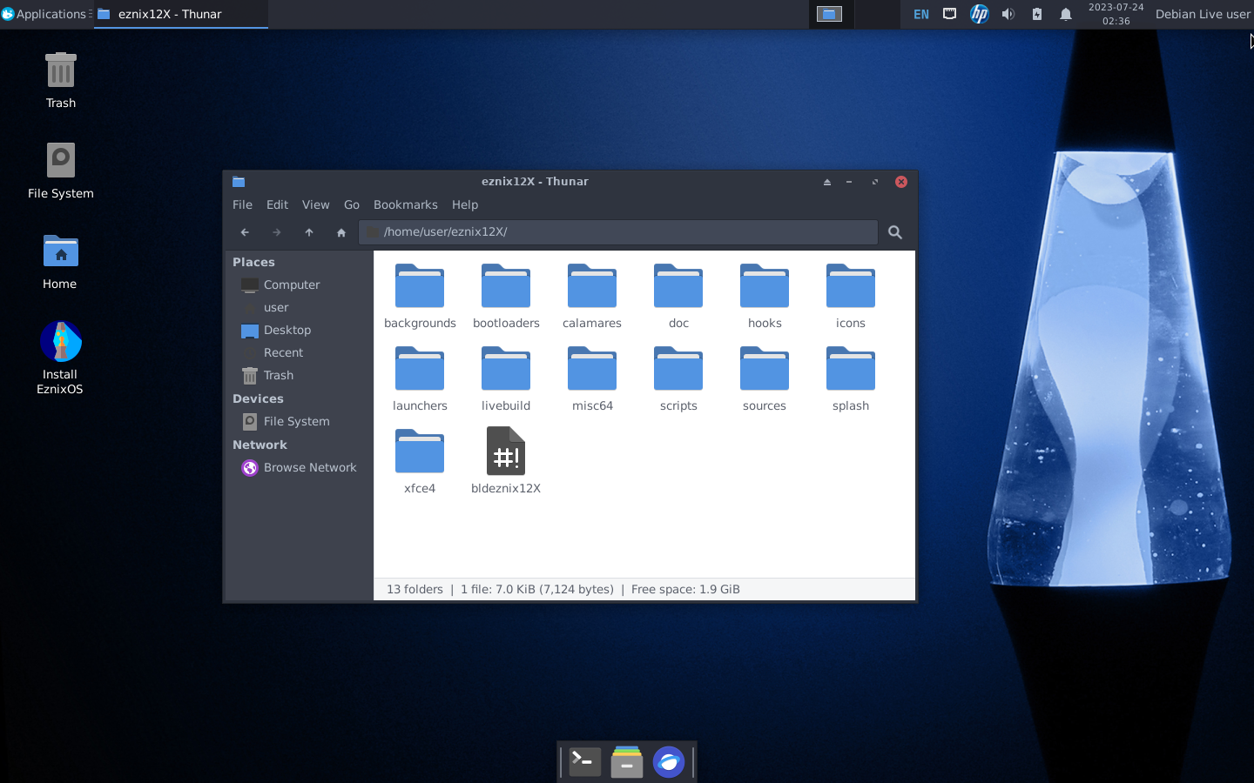Open the Debian Live user menu
The height and width of the screenshot is (783, 1254).
pos(1203,14)
